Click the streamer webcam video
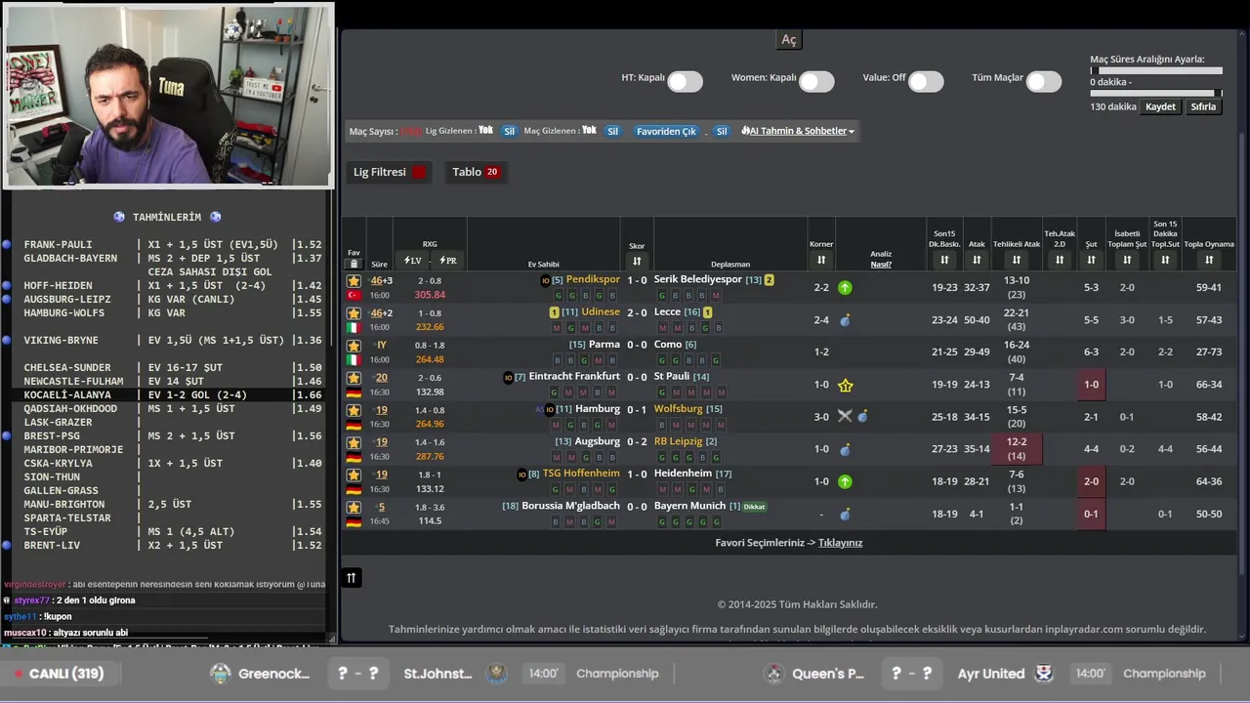 pyautogui.click(x=169, y=95)
